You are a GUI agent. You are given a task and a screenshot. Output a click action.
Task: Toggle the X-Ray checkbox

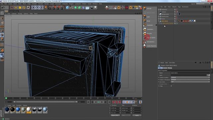(x=171, y=86)
